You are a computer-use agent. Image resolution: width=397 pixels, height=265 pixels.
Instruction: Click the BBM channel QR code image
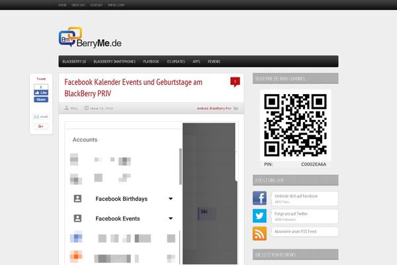click(x=295, y=125)
